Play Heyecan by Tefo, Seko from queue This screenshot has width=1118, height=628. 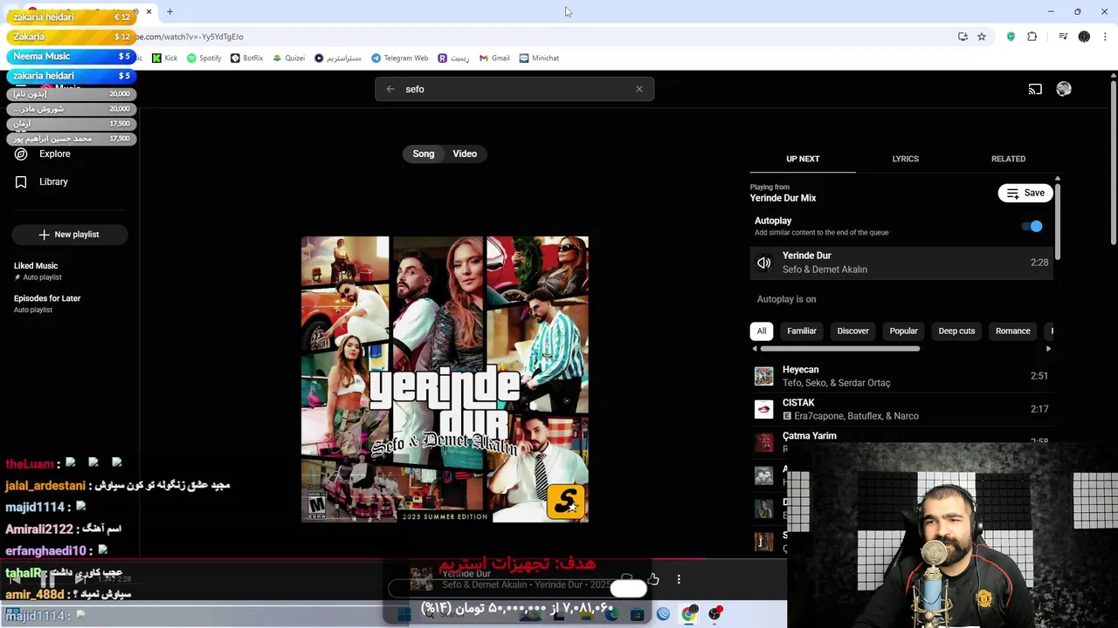coord(901,376)
